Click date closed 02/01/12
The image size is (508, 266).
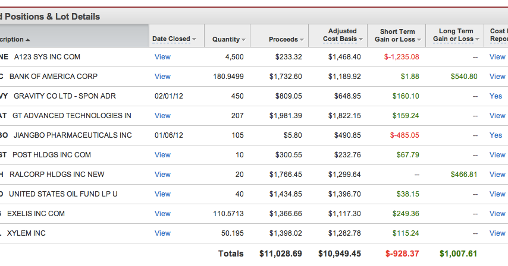pos(169,96)
